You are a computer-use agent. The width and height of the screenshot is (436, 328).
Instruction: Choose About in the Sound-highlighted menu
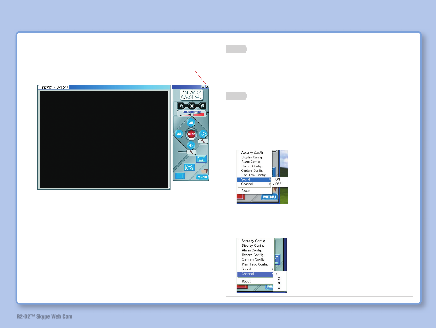pyautogui.click(x=246, y=191)
